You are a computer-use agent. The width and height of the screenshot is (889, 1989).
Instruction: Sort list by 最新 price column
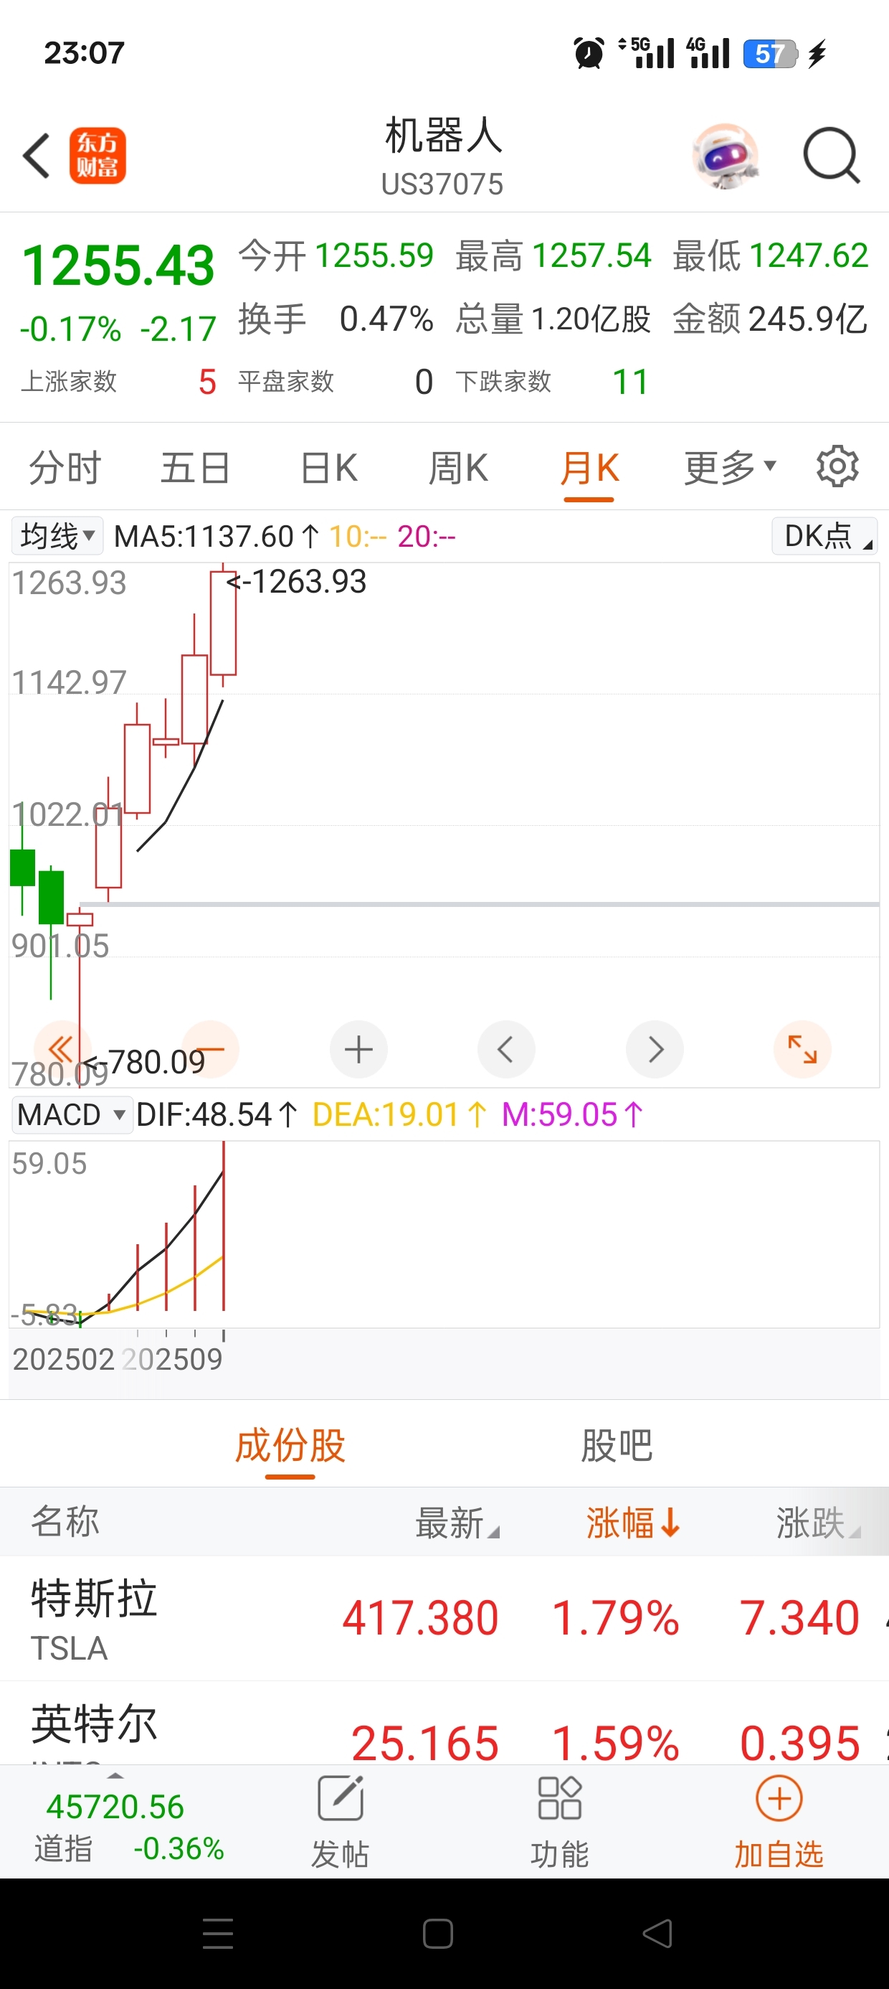tap(457, 1523)
